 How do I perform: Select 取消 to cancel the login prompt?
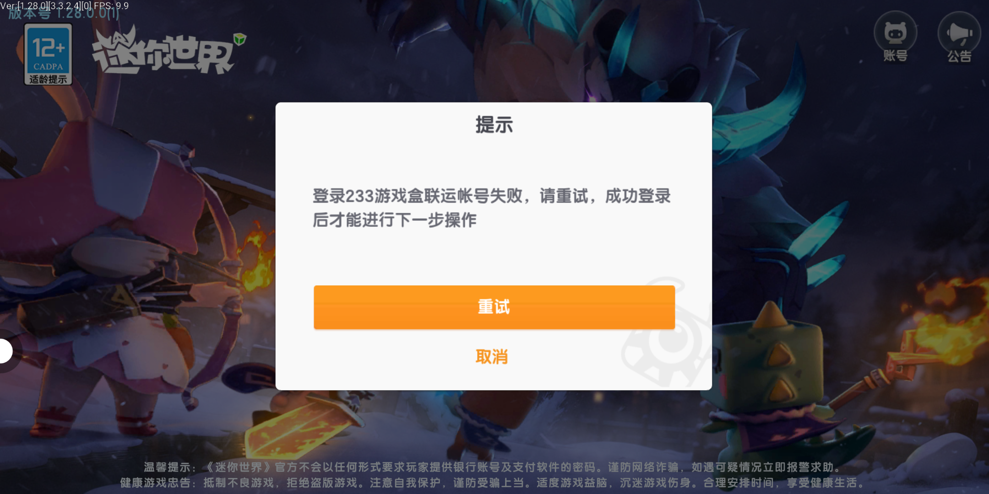[492, 356]
